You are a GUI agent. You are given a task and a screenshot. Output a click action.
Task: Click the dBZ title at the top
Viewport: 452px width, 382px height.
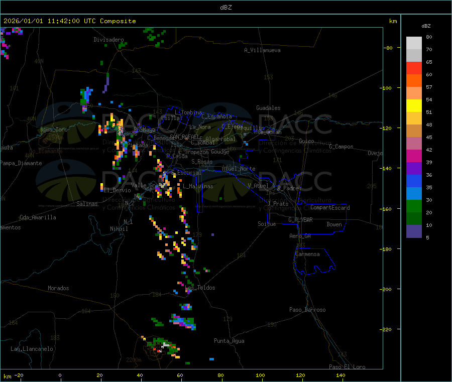coord(225,8)
